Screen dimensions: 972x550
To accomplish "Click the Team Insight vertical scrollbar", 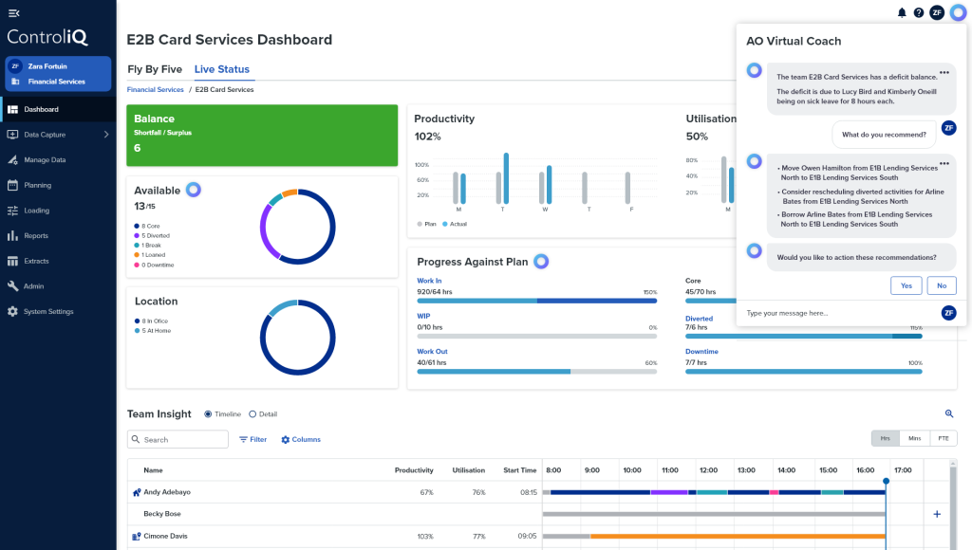I will (x=953, y=504).
